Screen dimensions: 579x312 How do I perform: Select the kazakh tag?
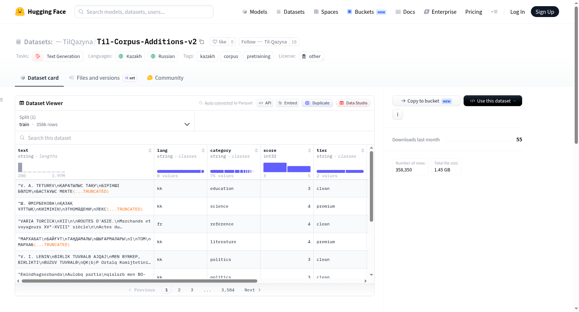point(208,56)
